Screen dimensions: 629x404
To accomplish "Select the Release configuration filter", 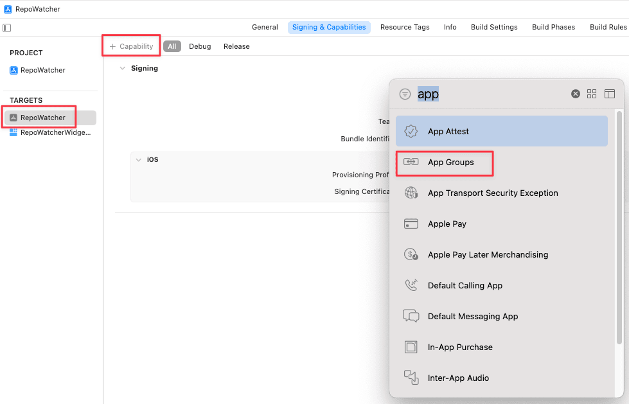I will tap(236, 46).
